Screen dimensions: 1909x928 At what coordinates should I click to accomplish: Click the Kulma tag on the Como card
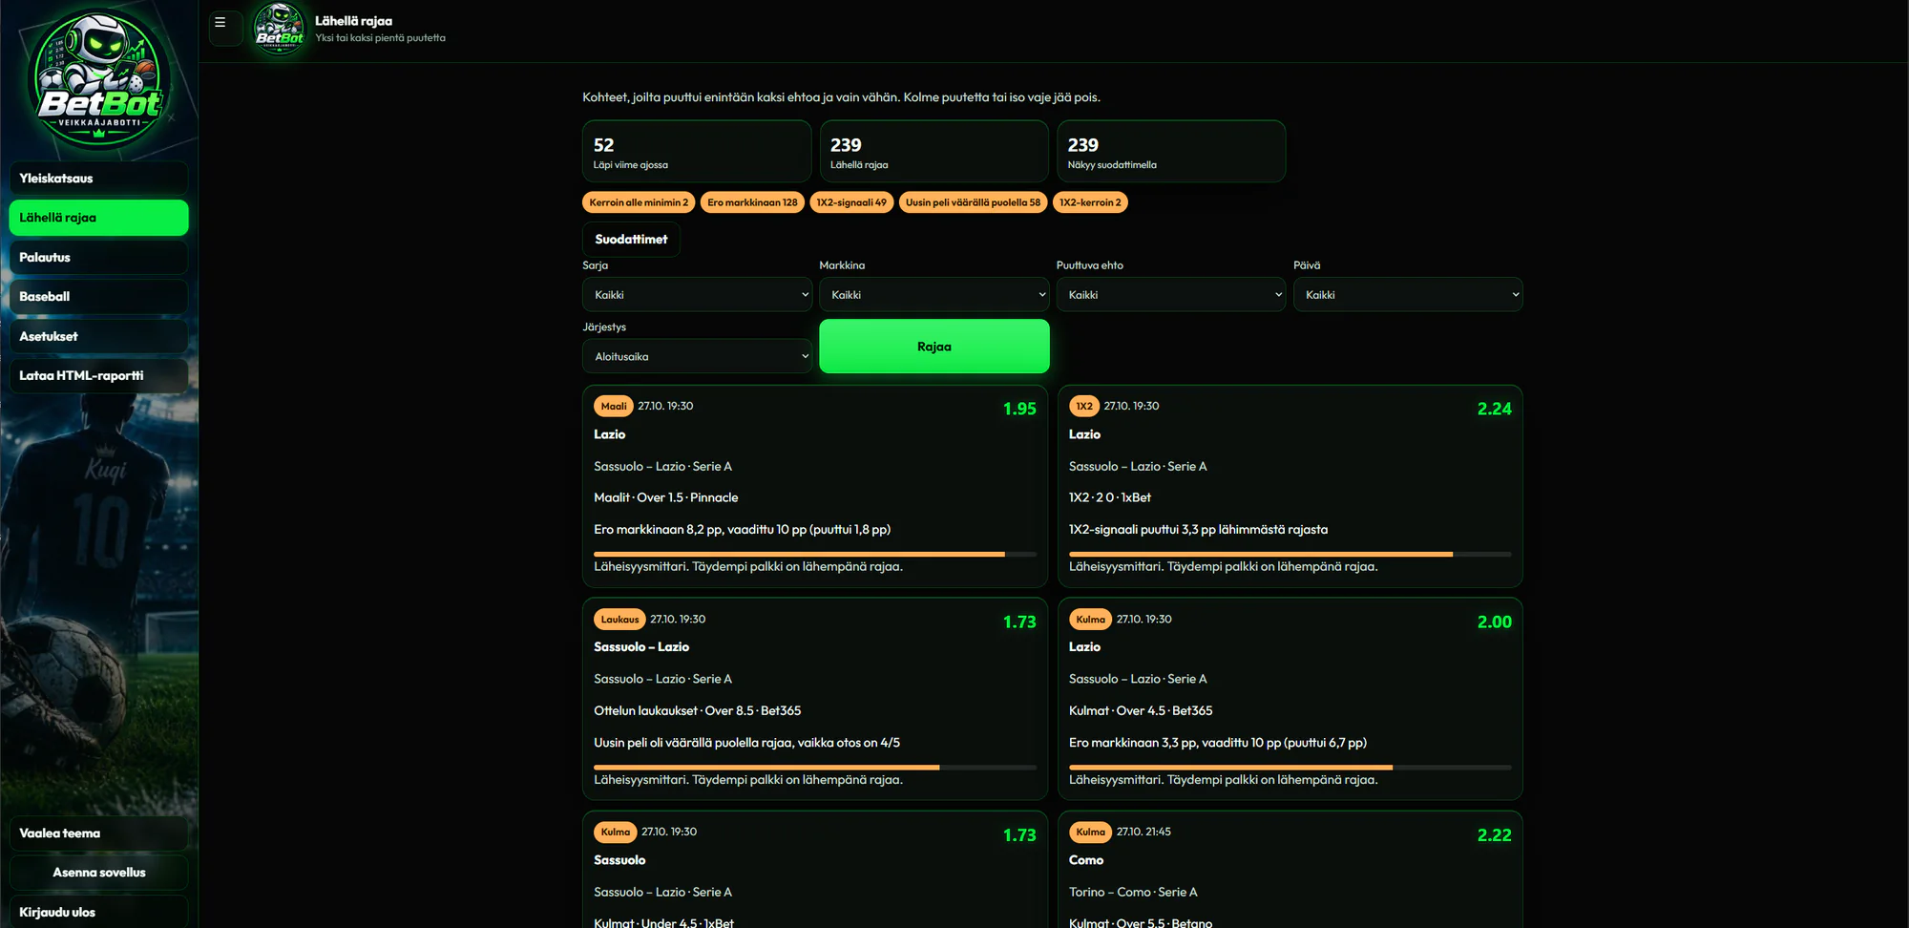coord(1090,833)
